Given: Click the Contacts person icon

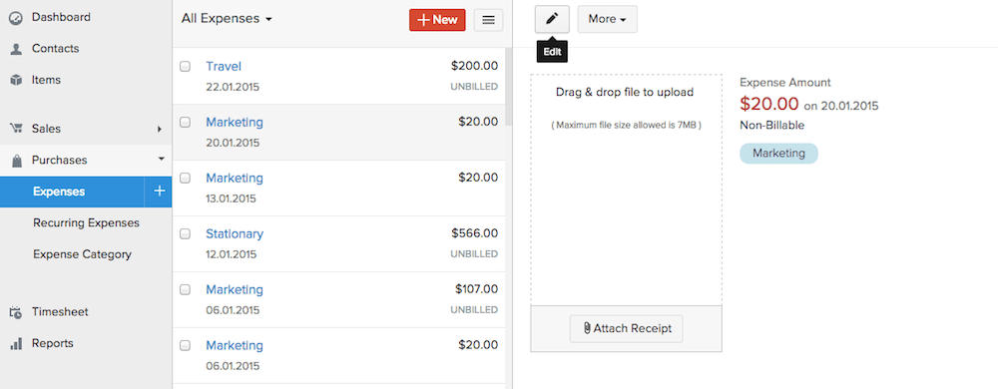Looking at the screenshot, I should pos(16,49).
